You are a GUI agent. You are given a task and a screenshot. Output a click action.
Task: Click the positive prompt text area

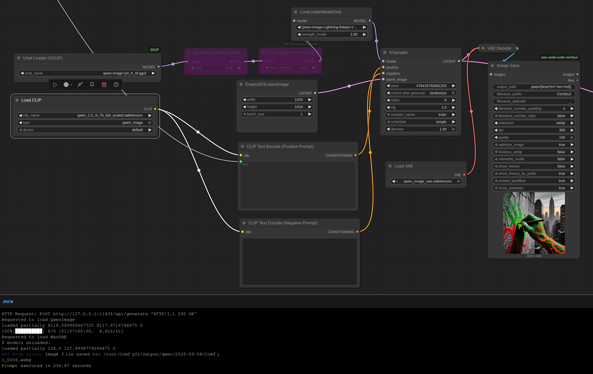pyautogui.click(x=298, y=185)
